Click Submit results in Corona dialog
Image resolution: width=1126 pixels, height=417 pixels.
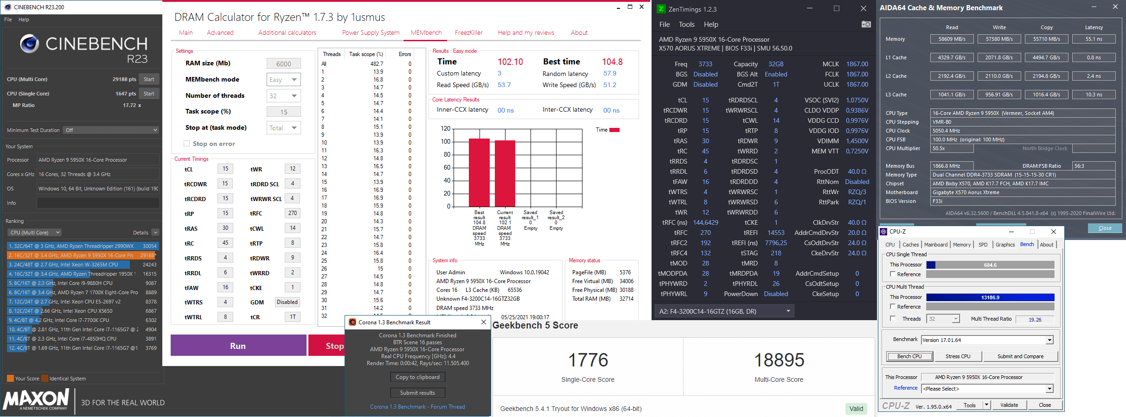(417, 393)
